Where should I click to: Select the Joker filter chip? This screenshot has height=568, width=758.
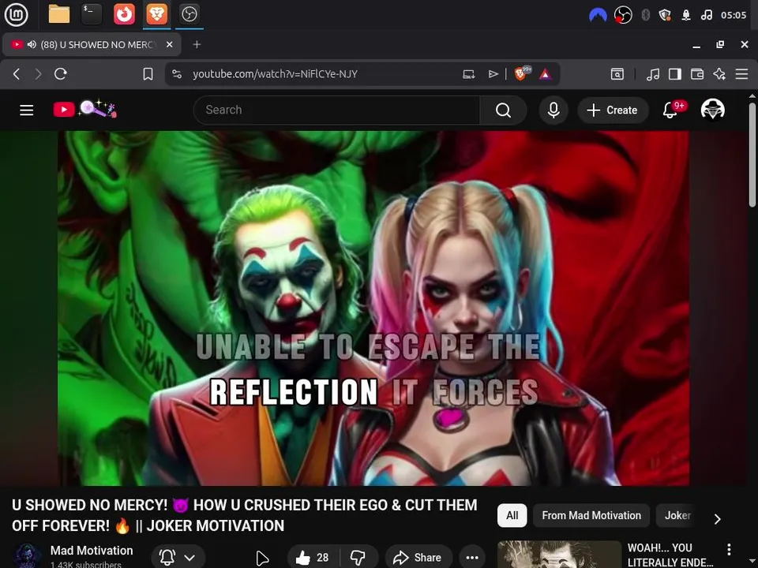point(677,515)
